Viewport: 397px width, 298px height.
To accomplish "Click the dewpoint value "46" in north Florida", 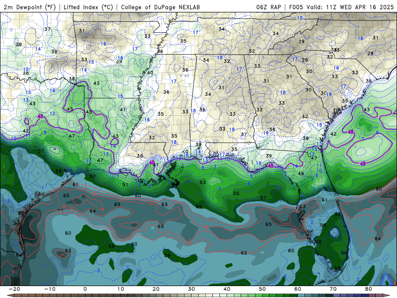I will pos(301,173).
